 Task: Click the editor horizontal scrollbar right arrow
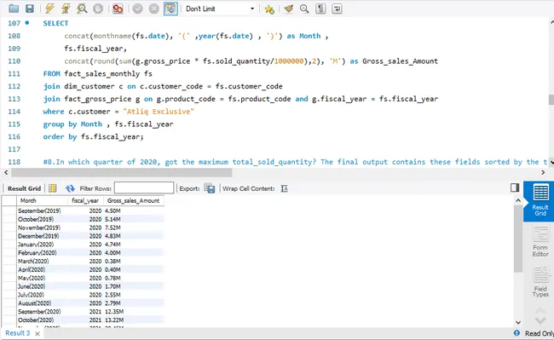click(543, 172)
